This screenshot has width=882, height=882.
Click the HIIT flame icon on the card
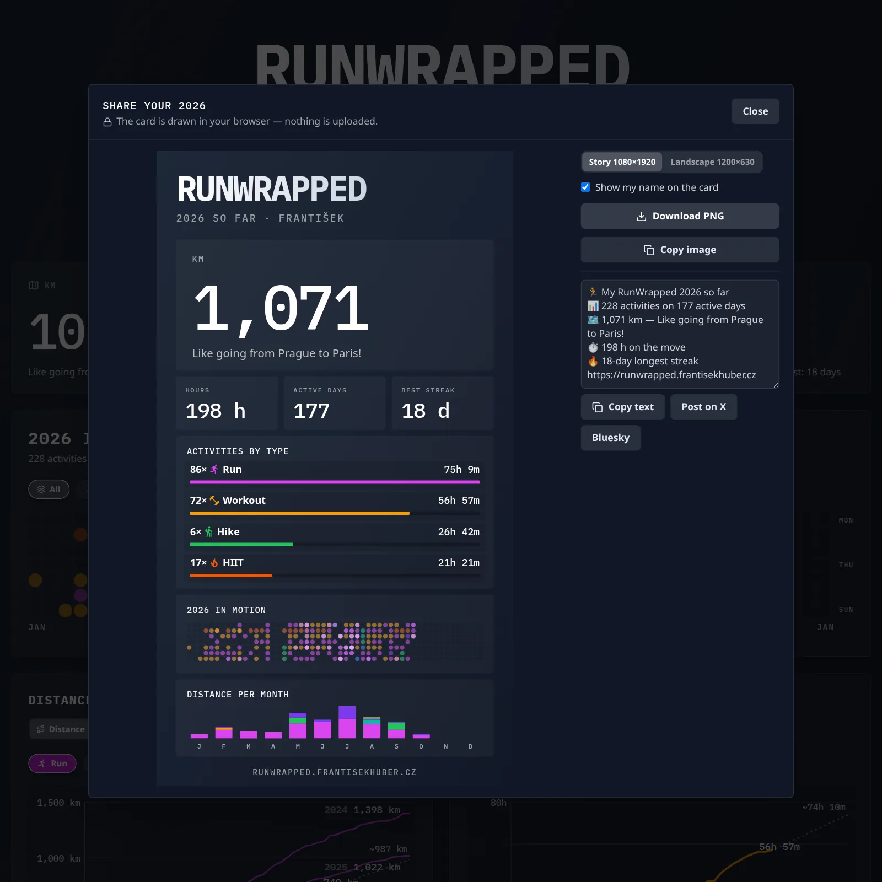click(x=214, y=563)
